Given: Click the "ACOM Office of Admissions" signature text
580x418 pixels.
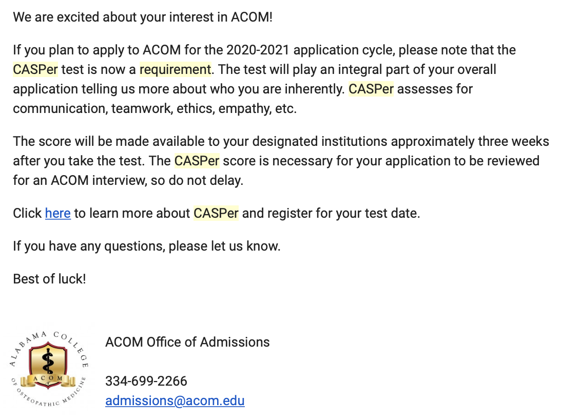Looking at the screenshot, I should [187, 342].
